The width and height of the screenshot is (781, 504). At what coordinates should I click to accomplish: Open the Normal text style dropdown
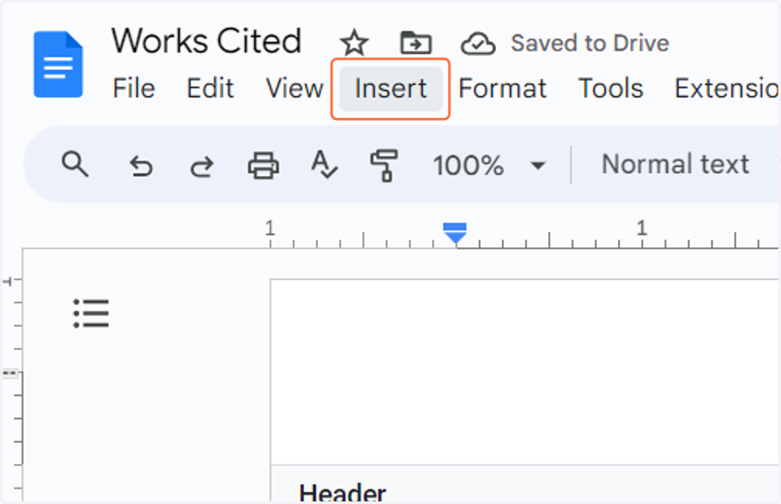tap(675, 165)
